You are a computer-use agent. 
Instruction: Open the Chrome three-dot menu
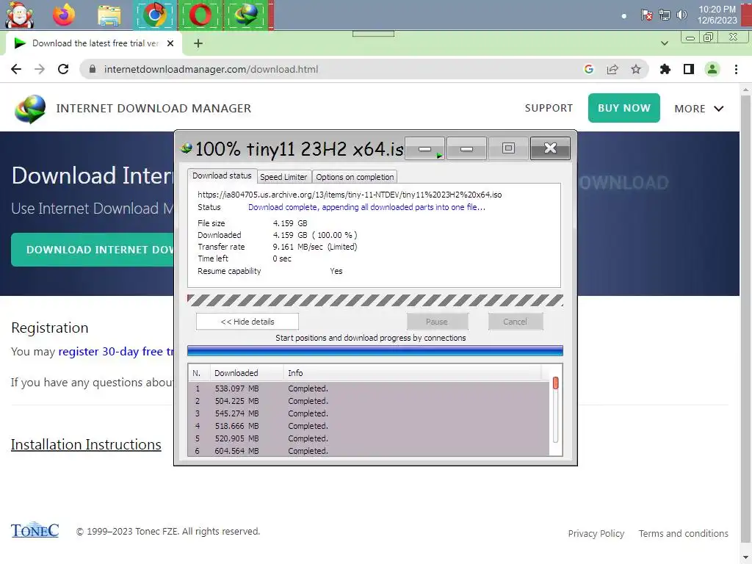(x=736, y=69)
